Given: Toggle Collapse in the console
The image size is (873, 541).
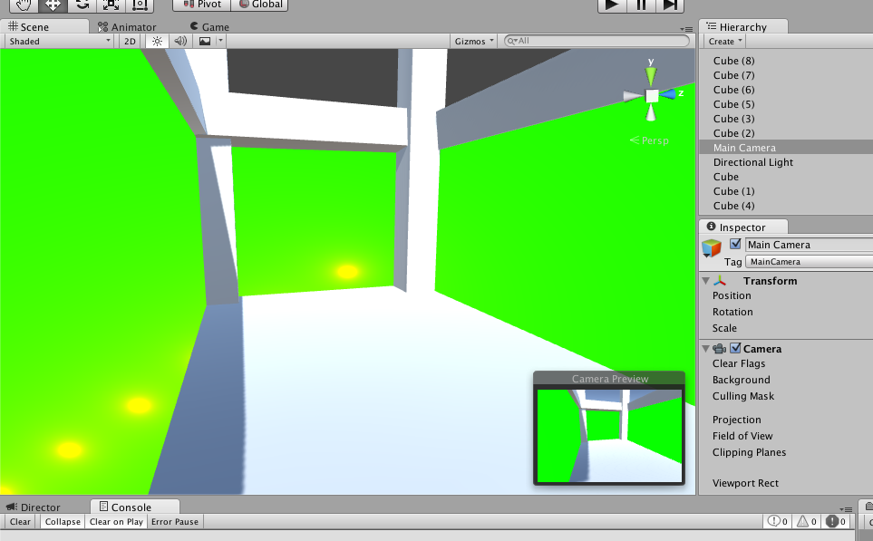Looking at the screenshot, I should [63, 522].
